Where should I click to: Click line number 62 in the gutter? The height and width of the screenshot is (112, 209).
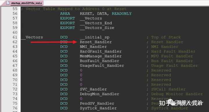coord(15,42)
